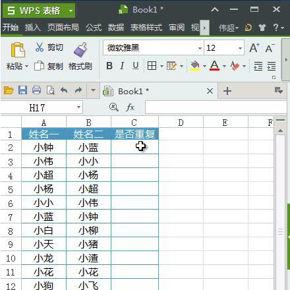Open the 数据 ribbon tab
The image size is (290, 290).
pos(116,28)
